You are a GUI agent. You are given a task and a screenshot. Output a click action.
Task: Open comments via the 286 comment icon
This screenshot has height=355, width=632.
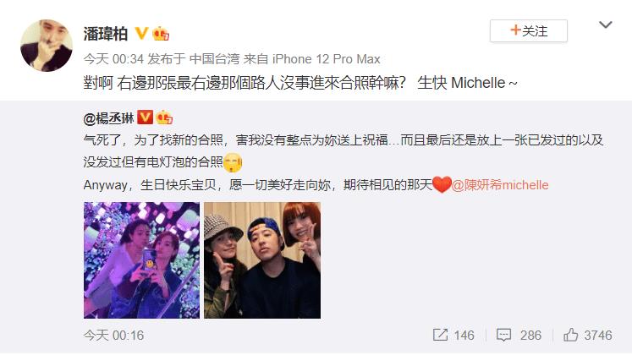click(519, 335)
